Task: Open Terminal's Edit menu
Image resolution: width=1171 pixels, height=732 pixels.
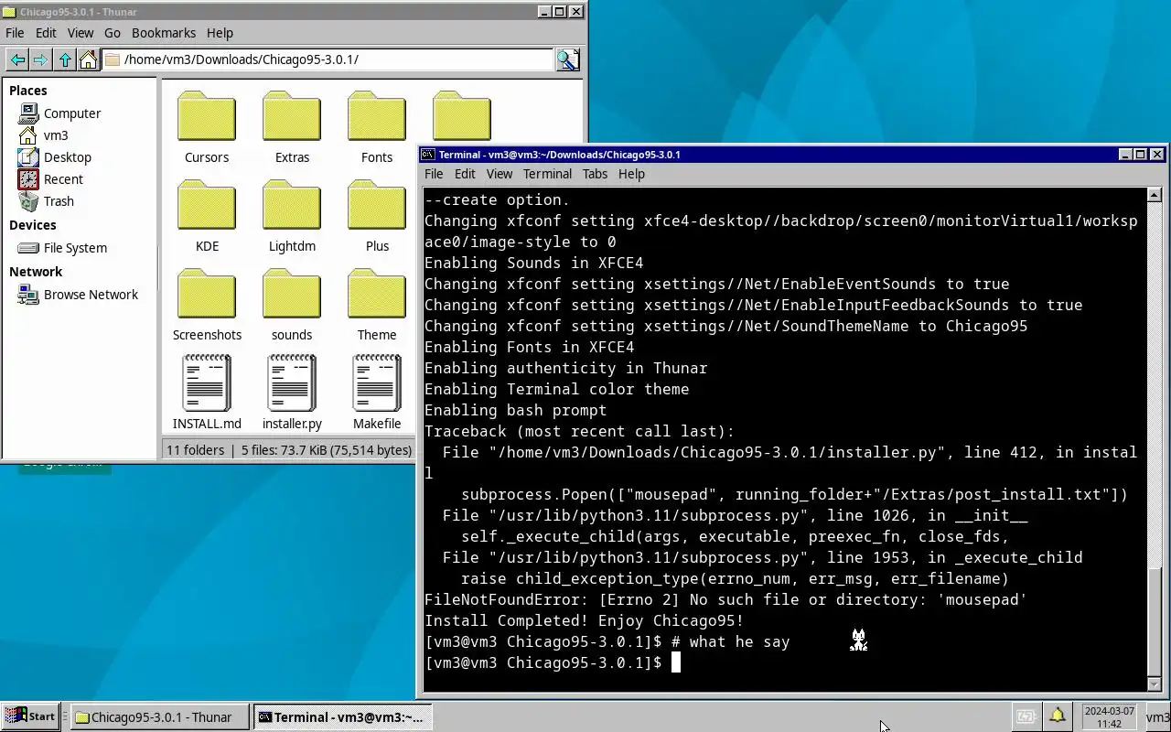Action: tap(465, 174)
